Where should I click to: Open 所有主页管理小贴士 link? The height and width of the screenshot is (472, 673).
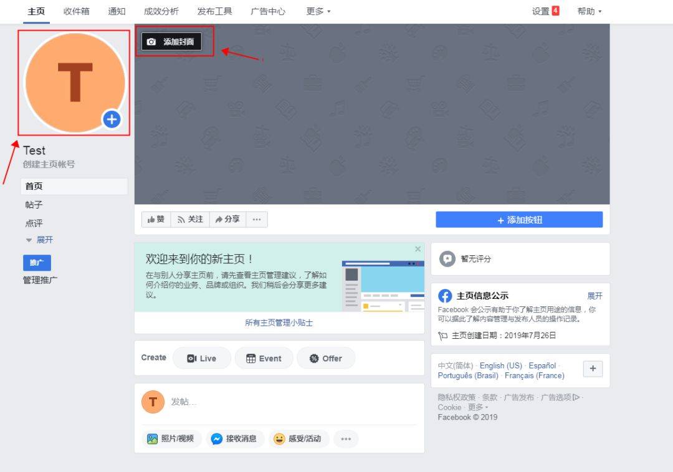click(x=279, y=323)
